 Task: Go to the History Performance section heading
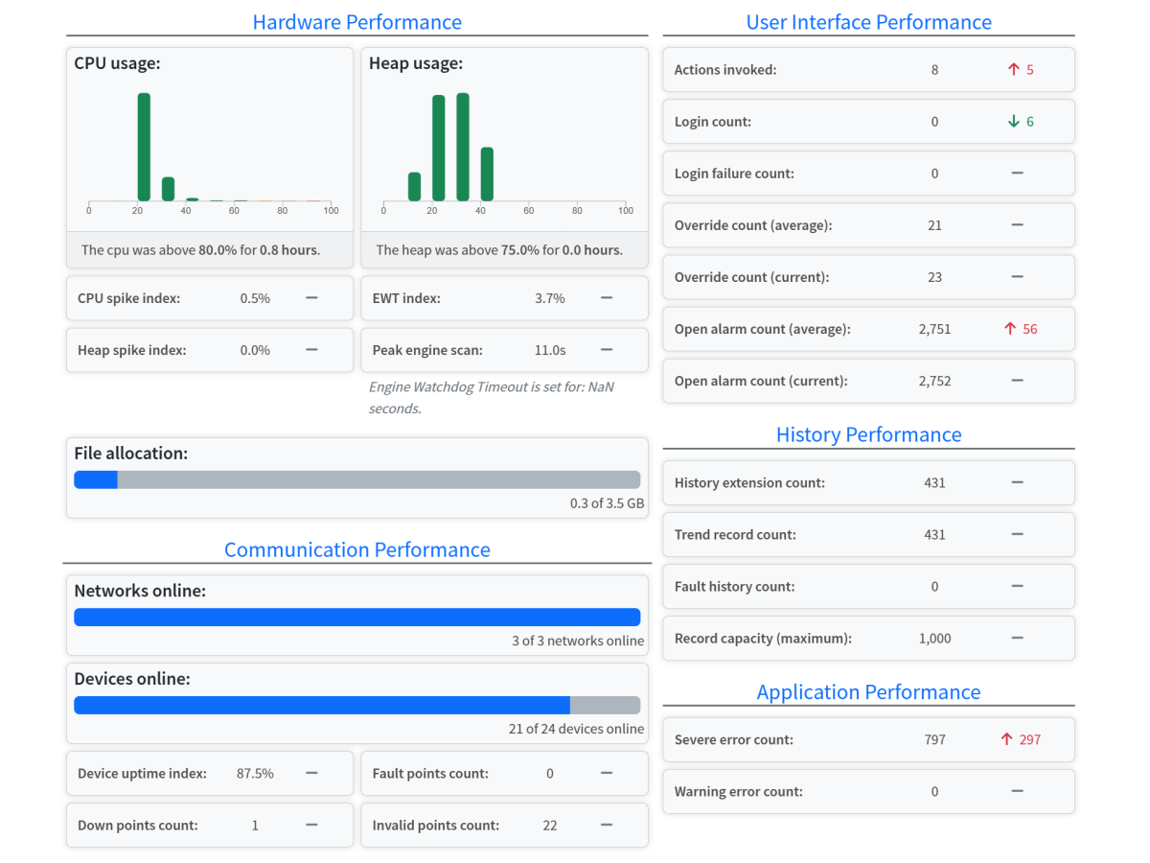coord(868,434)
